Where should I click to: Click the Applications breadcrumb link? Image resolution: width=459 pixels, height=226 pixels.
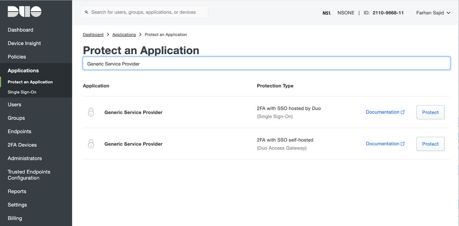coord(124,34)
